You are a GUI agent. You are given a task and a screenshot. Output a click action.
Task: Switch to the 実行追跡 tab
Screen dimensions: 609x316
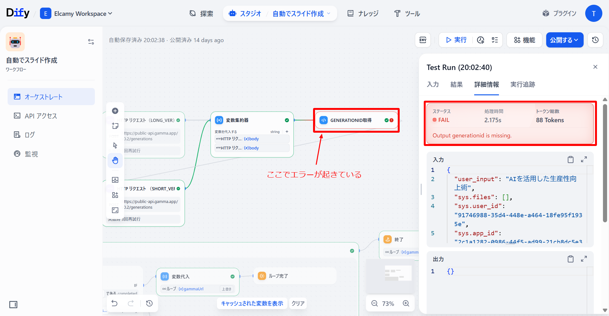pos(522,85)
